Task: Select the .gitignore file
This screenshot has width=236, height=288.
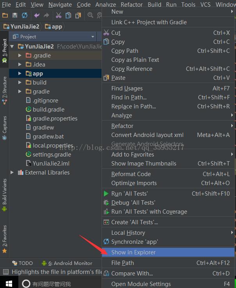Action: tap(42, 101)
